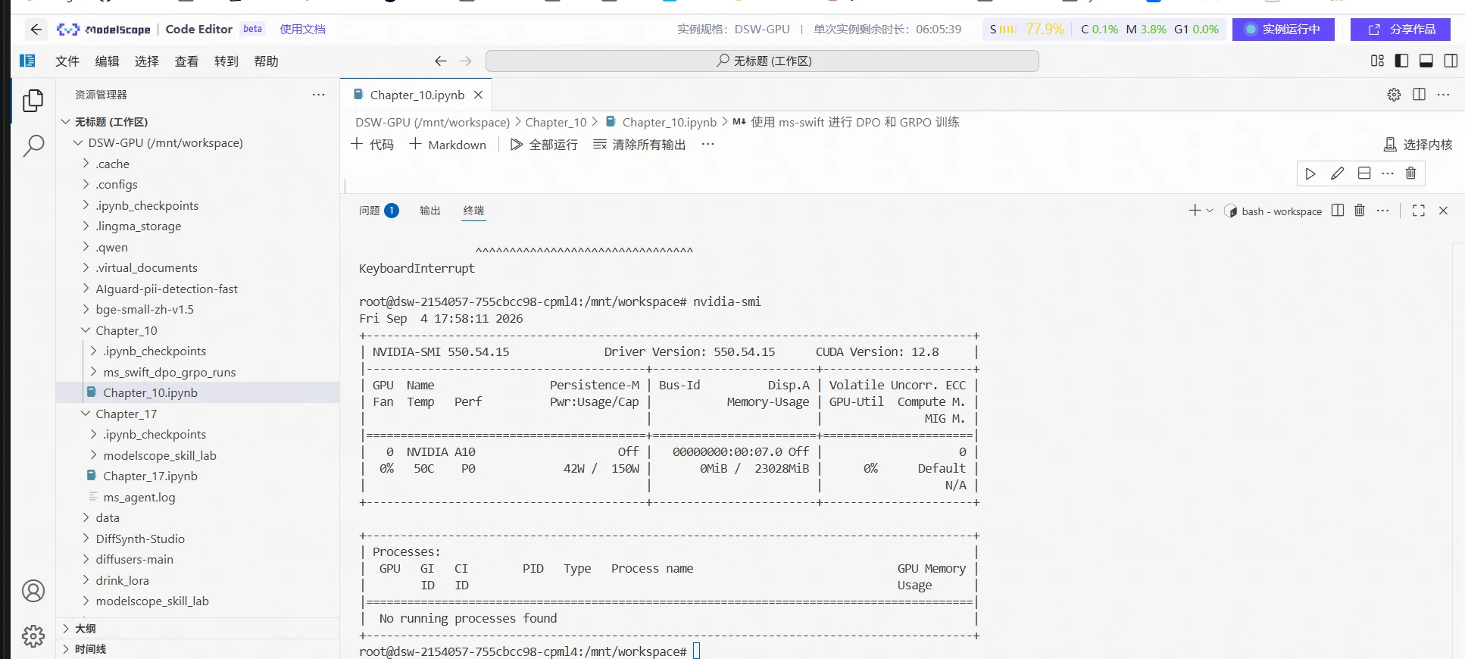The height and width of the screenshot is (659, 1465).
Task: Navigate forward with the right arrow near search bar
Action: point(466,61)
